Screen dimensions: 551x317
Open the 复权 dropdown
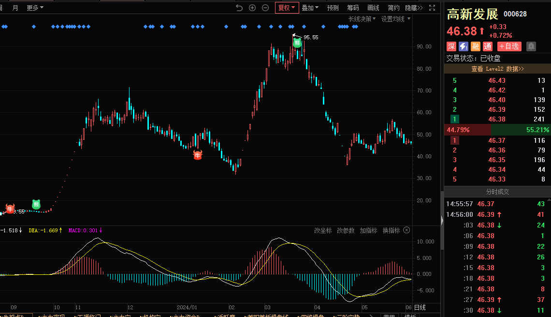pyautogui.click(x=287, y=8)
